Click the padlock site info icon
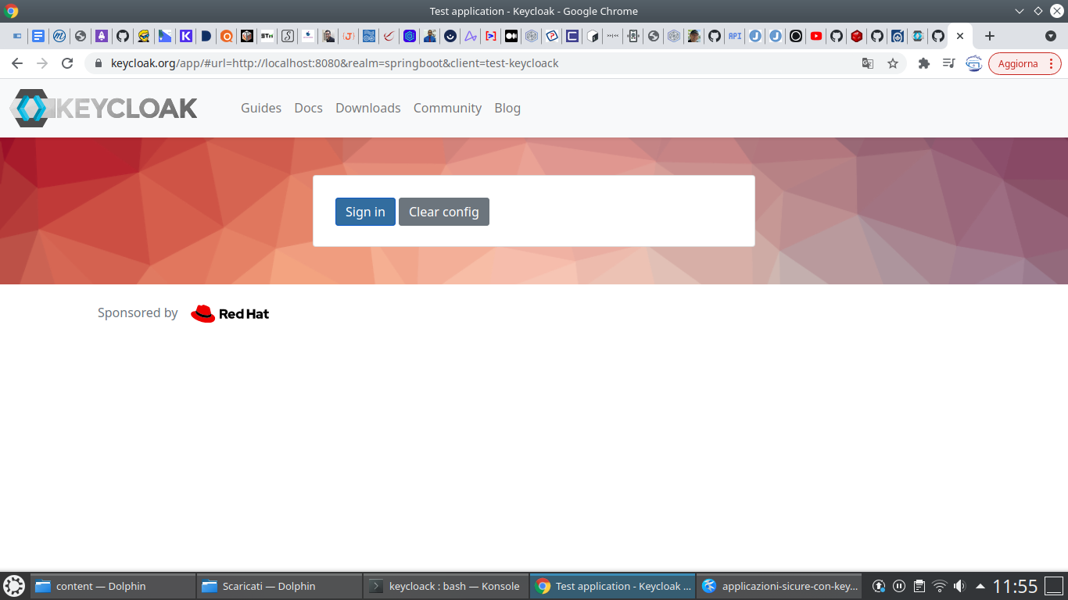This screenshot has width=1068, height=600. click(x=99, y=63)
